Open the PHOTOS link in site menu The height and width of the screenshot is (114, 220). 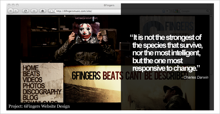click(x=34, y=86)
